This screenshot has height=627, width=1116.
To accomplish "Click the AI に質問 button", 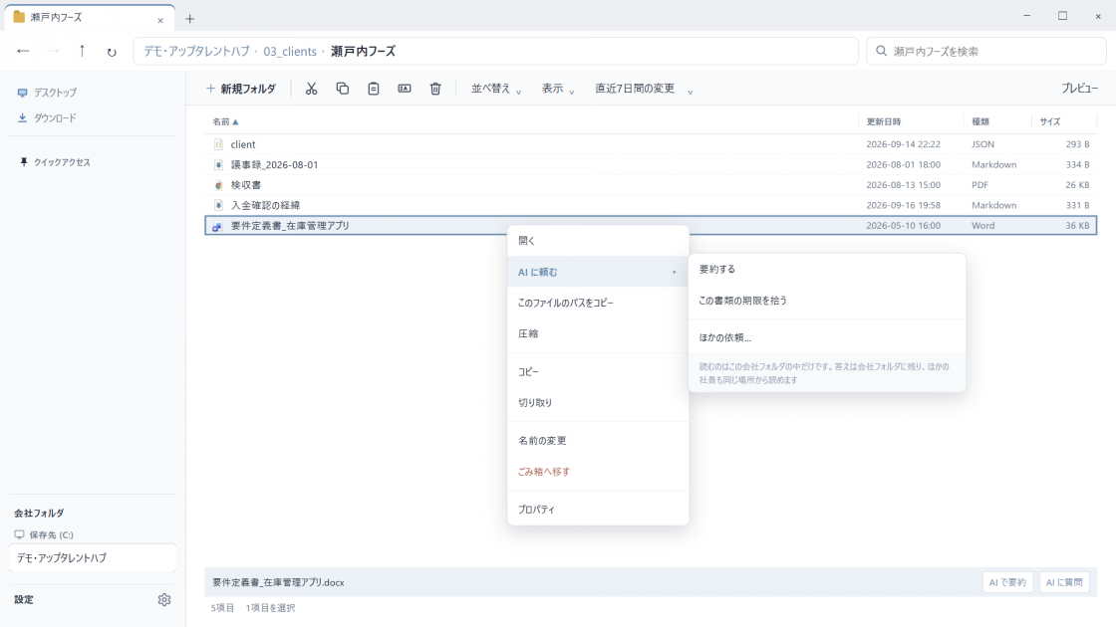I will pyautogui.click(x=1064, y=582).
